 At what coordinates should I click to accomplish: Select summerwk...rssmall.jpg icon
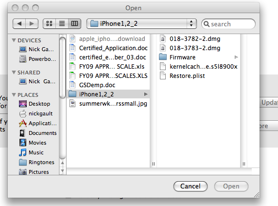pyautogui.click(x=72, y=103)
